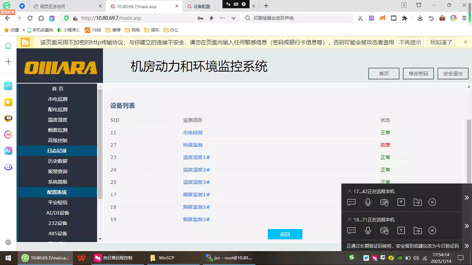Open the favorites dropdown arrow in bookmarks bar
The width and height of the screenshot is (472, 265).
click(x=24, y=30)
